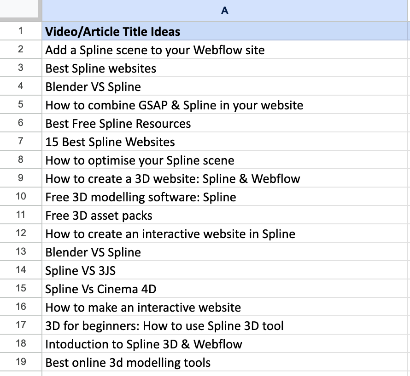410x376 pixels.
Task: Select row header 11
Action: pyautogui.click(x=21, y=215)
